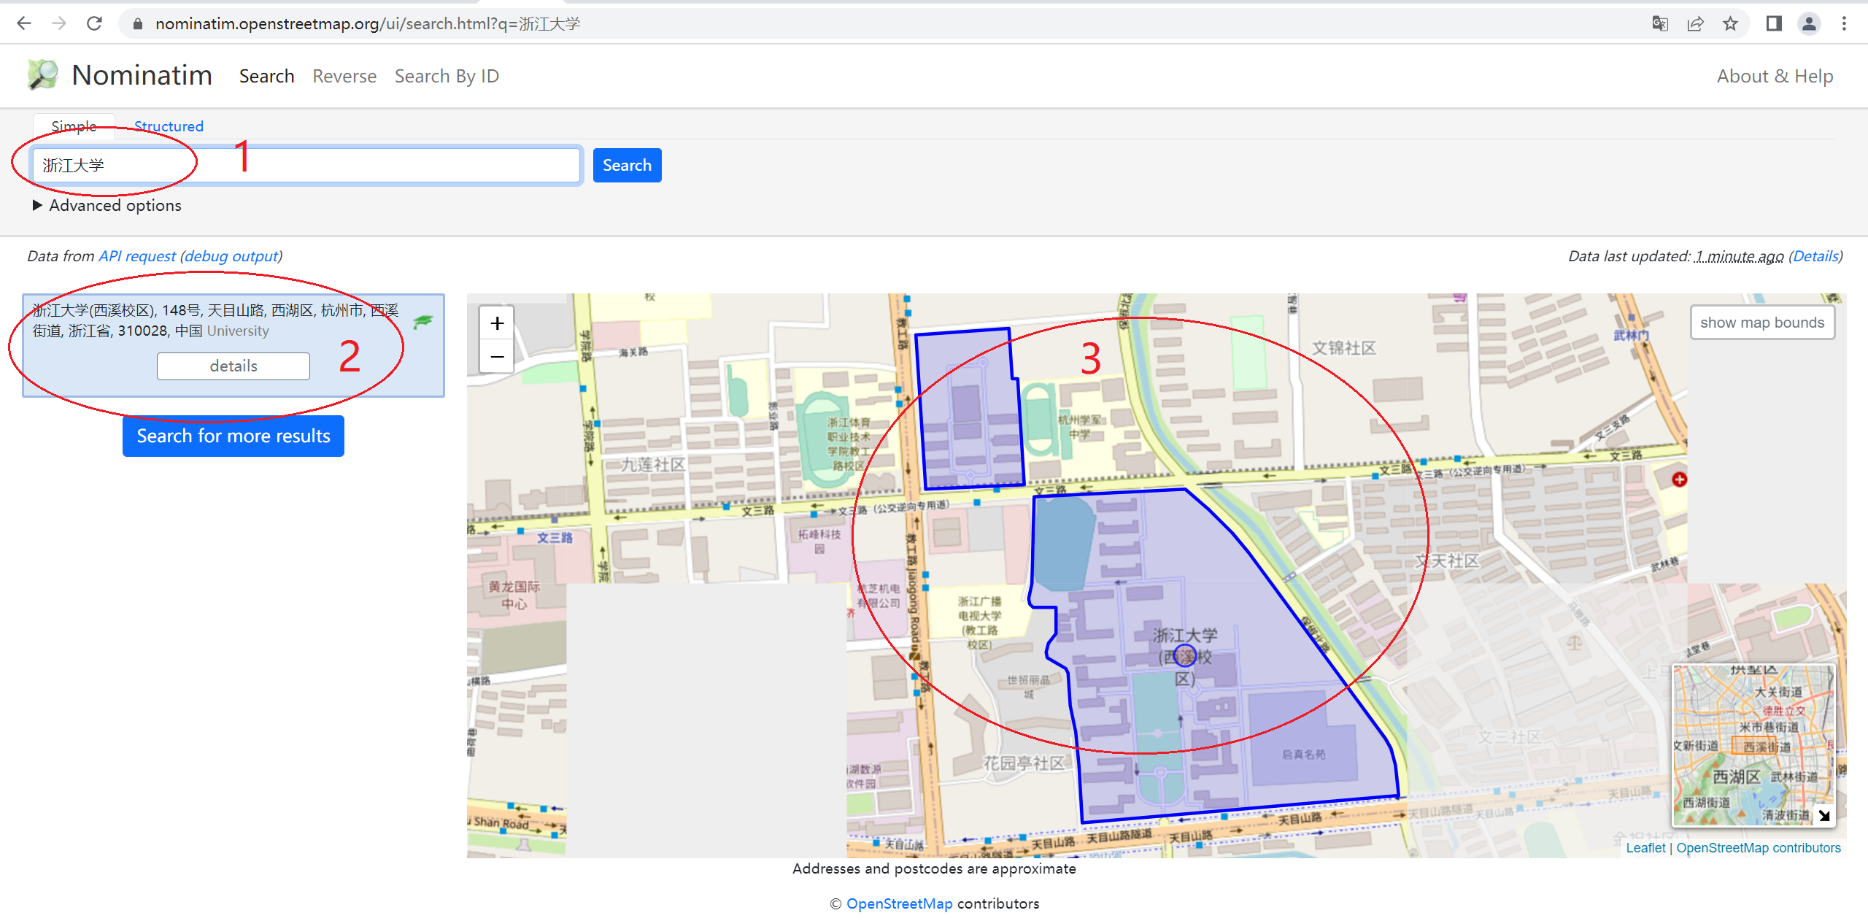Viewport: 1868px width, 921px height.
Task: Select the 浙江大学 search result entry
Action: tap(233, 345)
